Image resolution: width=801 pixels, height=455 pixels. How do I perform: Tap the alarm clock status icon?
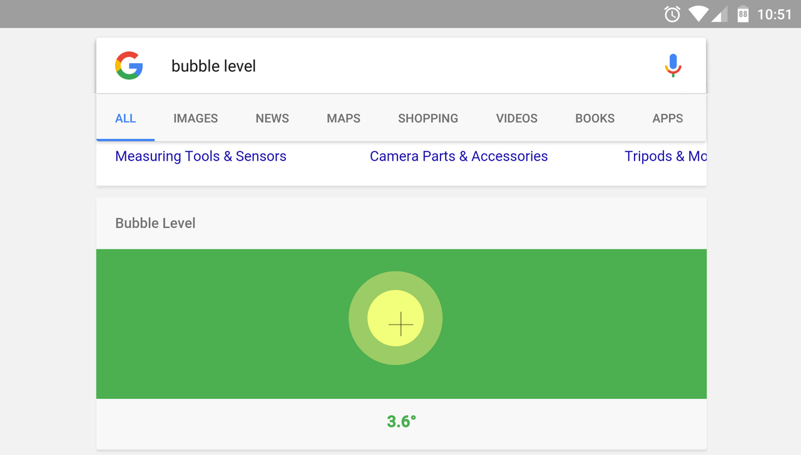point(672,14)
